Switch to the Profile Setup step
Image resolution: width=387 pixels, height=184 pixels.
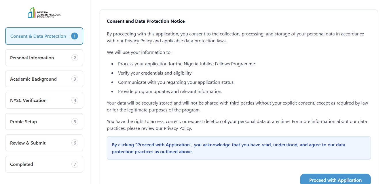click(24, 122)
